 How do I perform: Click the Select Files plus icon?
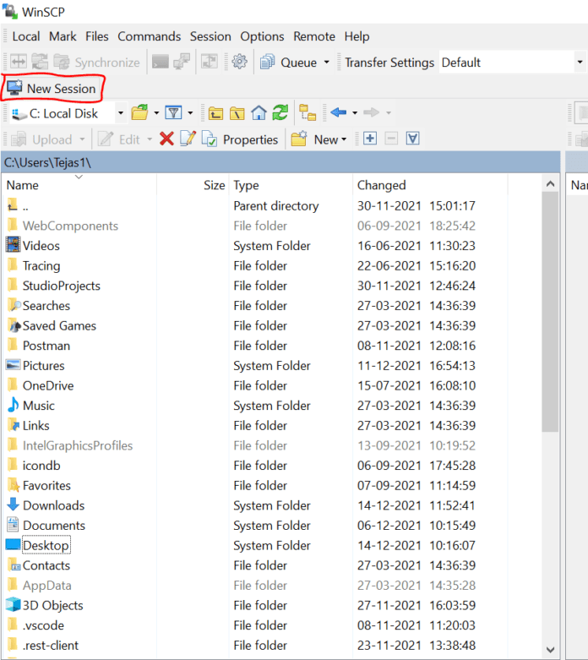click(x=370, y=139)
